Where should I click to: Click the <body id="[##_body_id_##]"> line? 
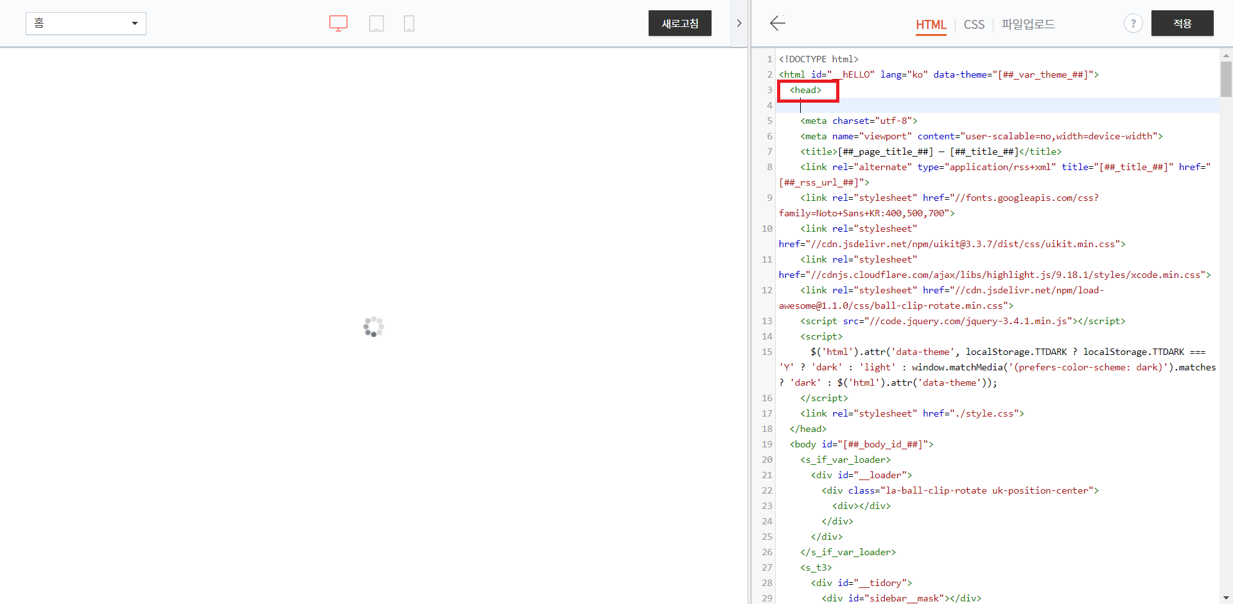pyautogui.click(x=861, y=444)
